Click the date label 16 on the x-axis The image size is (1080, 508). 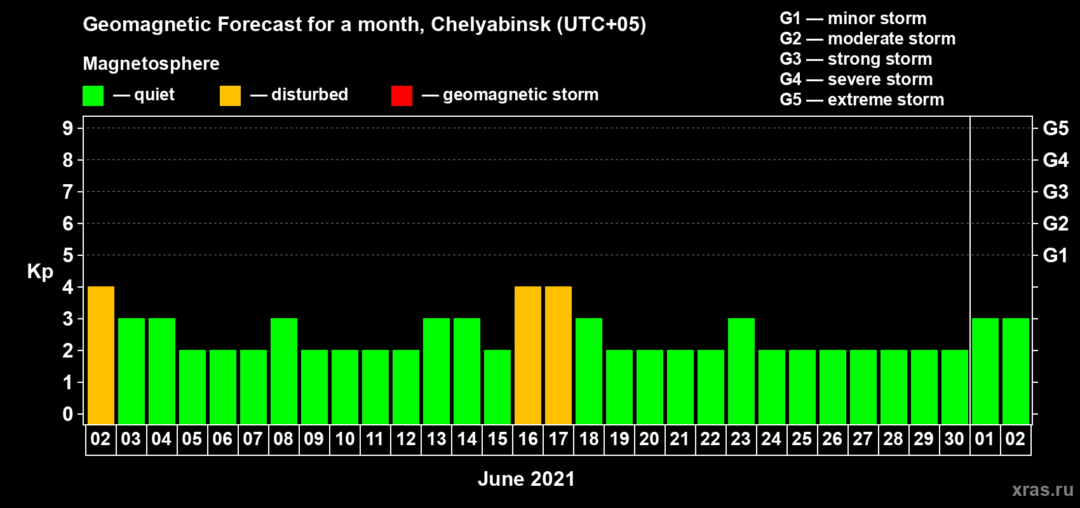pyautogui.click(x=528, y=439)
